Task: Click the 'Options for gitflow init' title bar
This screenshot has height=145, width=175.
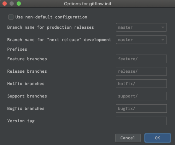Action: click(88, 4)
